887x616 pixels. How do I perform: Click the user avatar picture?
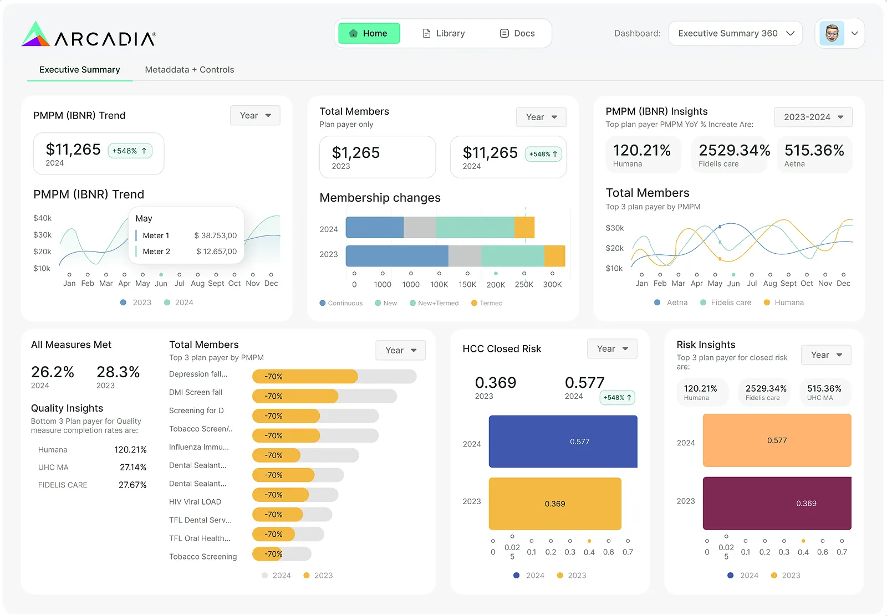coord(832,33)
